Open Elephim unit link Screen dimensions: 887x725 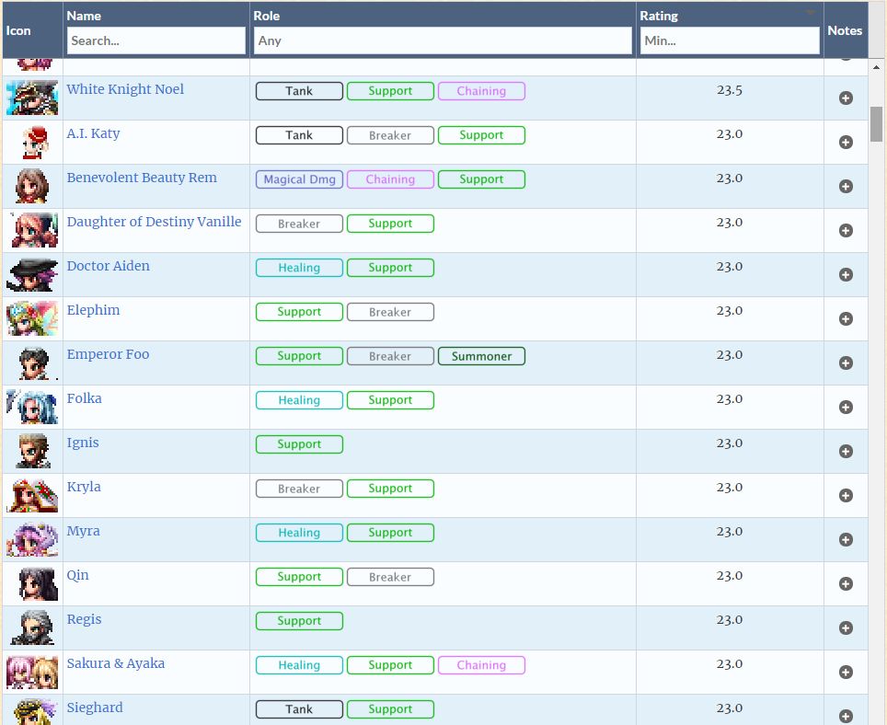pos(93,310)
